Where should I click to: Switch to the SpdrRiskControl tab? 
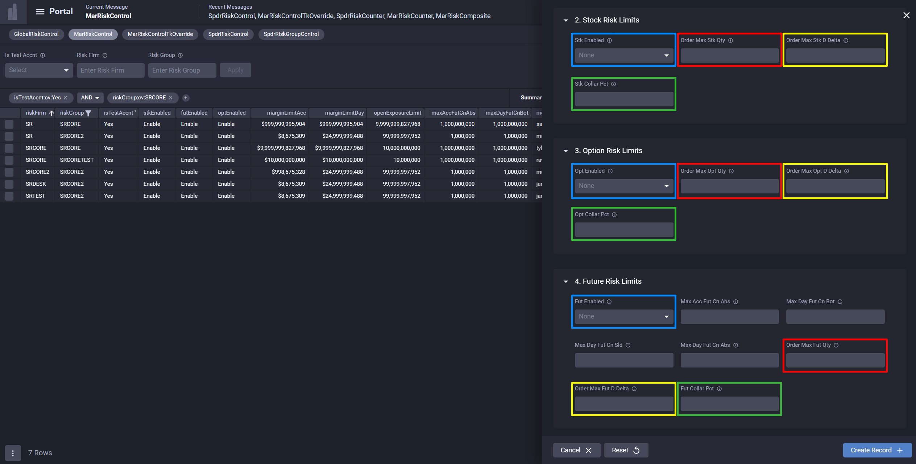pos(228,34)
